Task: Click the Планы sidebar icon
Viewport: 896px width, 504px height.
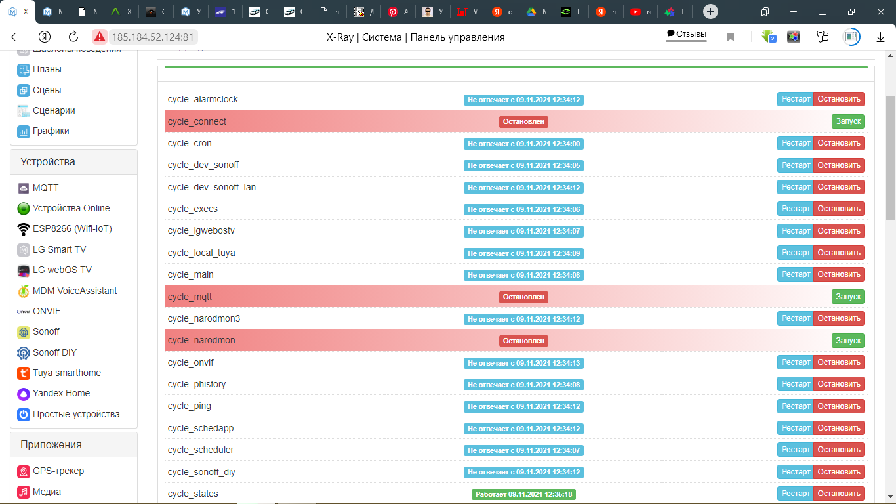Action: 23,70
